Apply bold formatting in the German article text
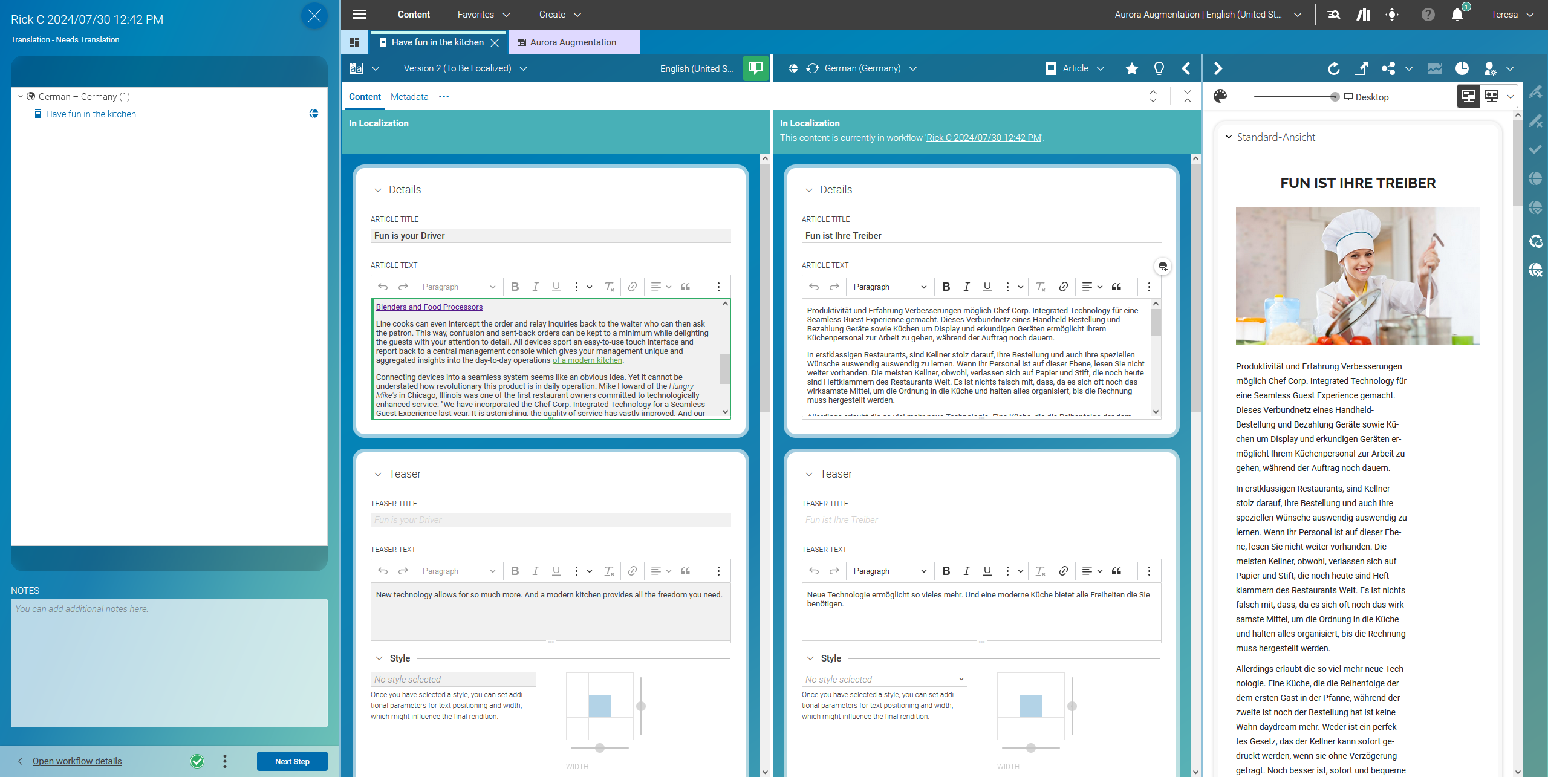 [x=946, y=287]
